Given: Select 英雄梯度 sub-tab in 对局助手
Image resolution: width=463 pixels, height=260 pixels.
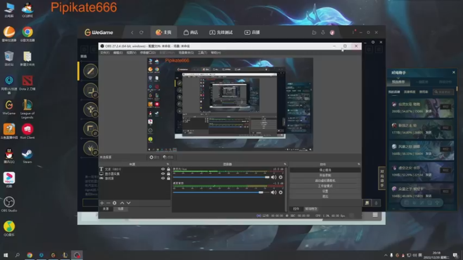Looking at the screenshot, I should click(409, 92).
